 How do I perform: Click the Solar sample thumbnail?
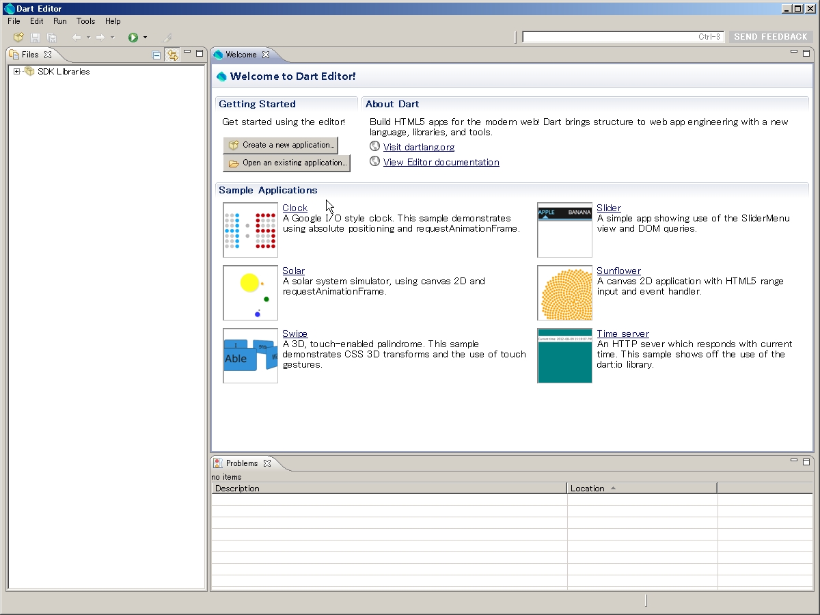point(251,292)
